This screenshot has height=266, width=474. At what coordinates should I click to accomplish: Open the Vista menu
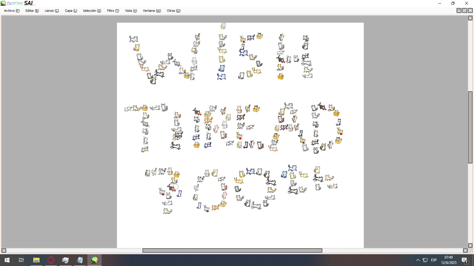(131, 11)
